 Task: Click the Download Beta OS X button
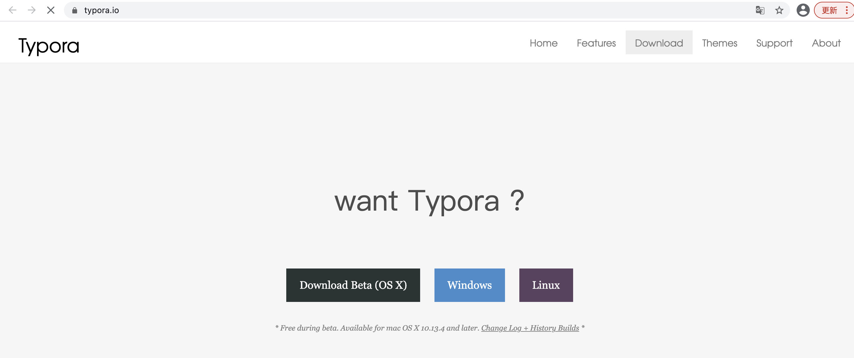[x=353, y=285]
